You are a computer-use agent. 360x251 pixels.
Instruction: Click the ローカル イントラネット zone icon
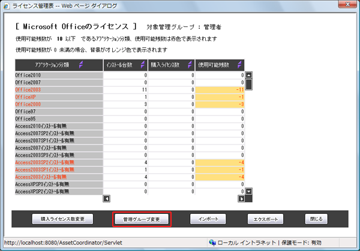(212, 243)
